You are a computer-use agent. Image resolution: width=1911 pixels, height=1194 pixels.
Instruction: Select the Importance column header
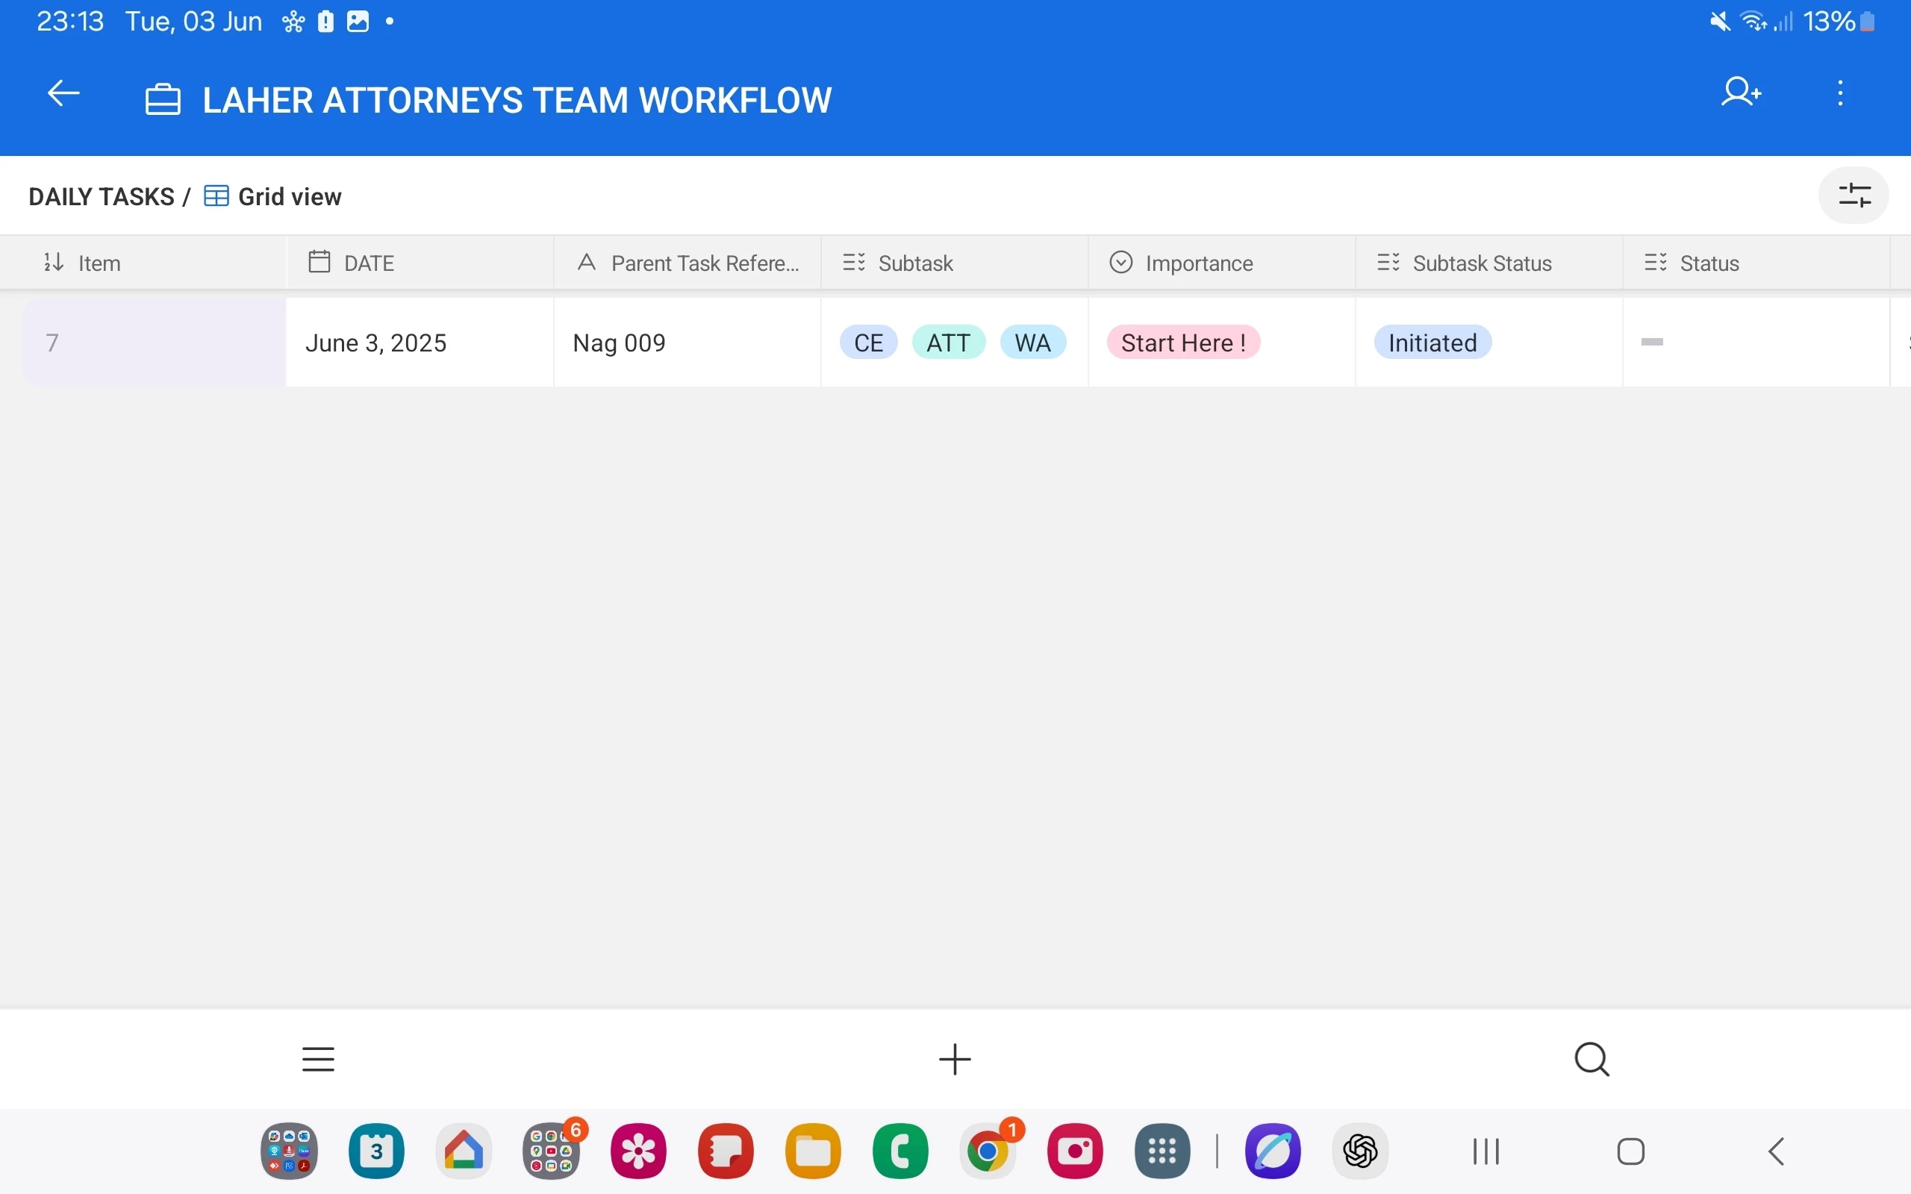[1223, 263]
